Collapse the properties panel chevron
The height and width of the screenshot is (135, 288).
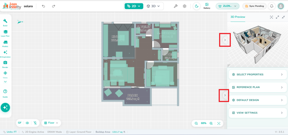[225, 95]
